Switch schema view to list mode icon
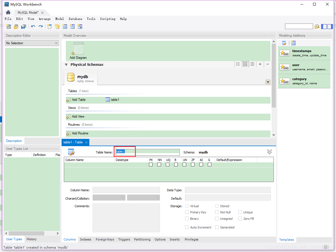This screenshot has width=336, height=252. (x=252, y=64)
